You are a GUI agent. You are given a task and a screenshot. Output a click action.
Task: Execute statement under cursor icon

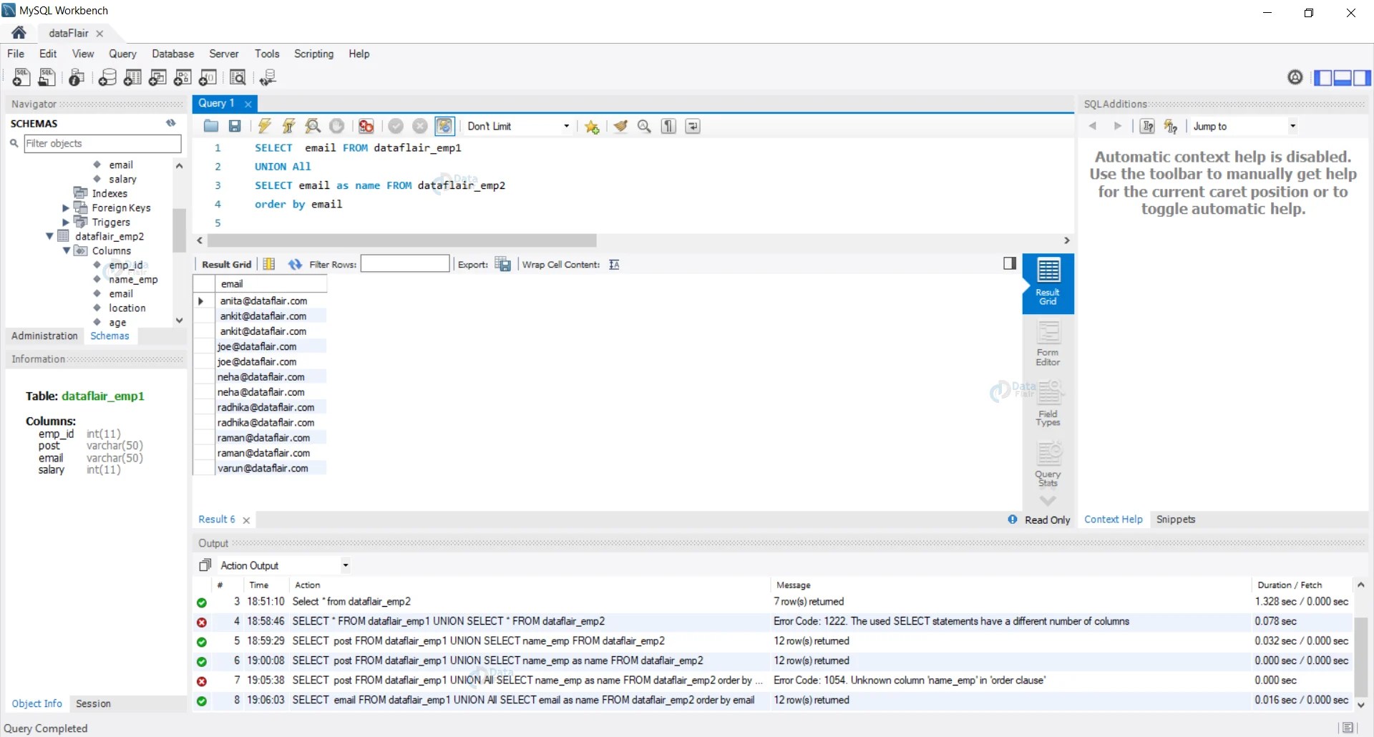[288, 127]
